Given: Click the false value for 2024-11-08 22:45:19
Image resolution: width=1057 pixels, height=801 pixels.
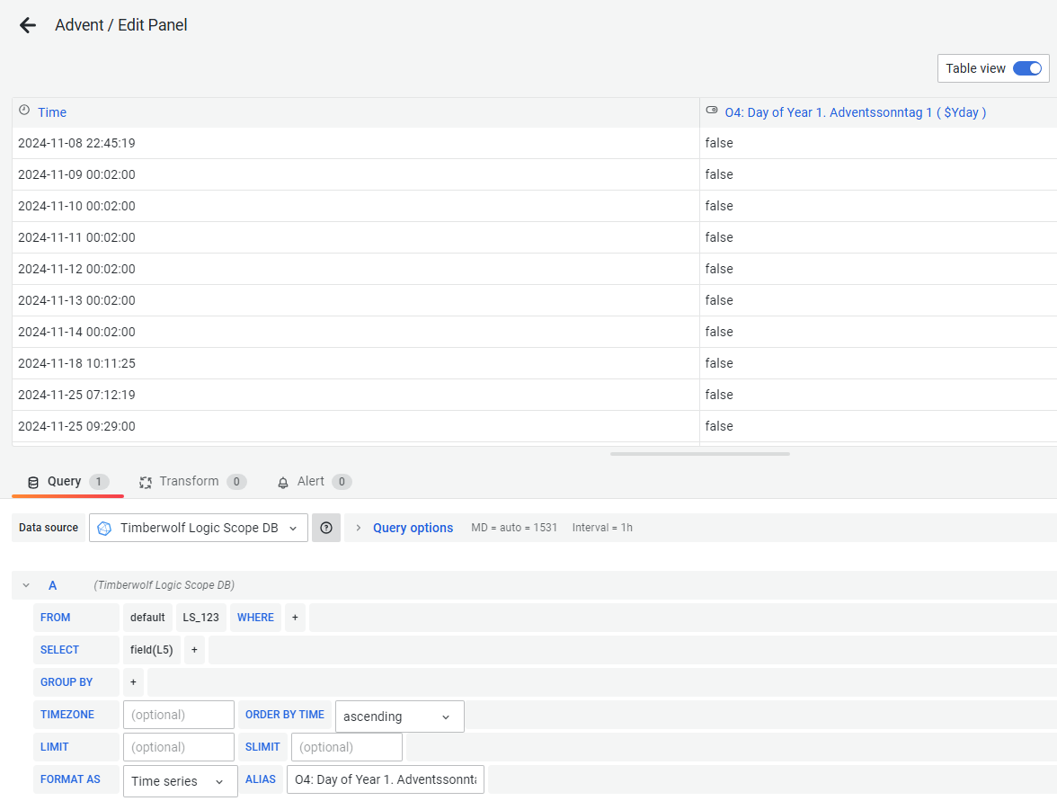Looking at the screenshot, I should coord(719,143).
